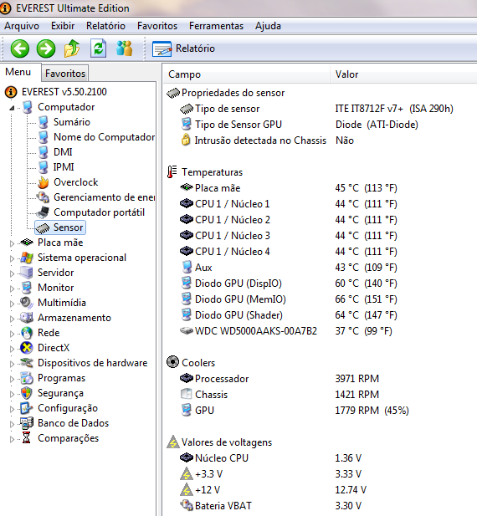Select Sumário in the tree
The image size is (477, 516).
pos(72,122)
